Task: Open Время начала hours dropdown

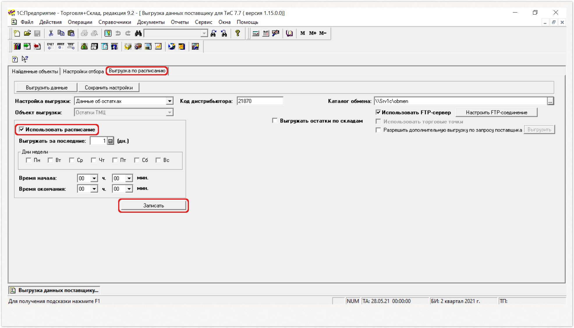Action: point(94,178)
